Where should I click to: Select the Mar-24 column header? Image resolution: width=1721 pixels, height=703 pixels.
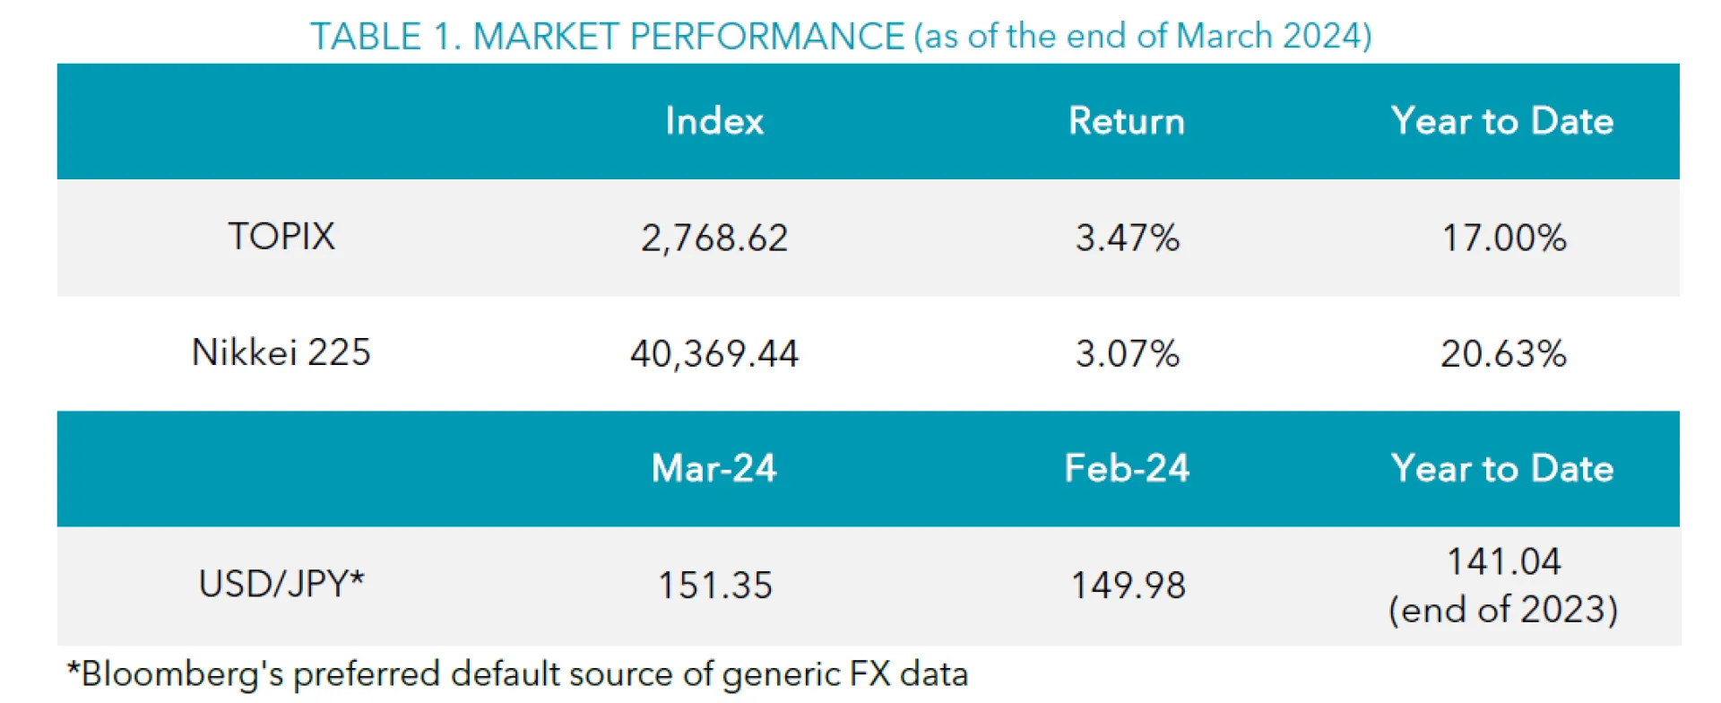[714, 468]
